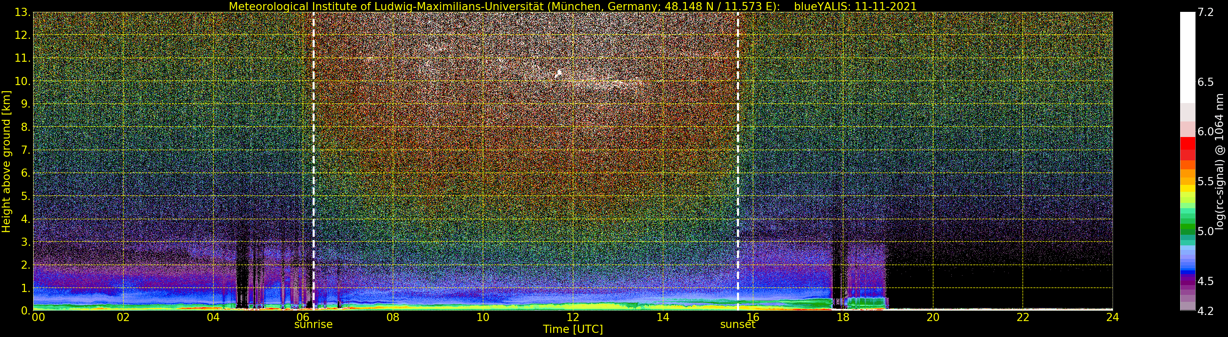Click the "11." height tick label
1228x337 pixels.
[23, 58]
